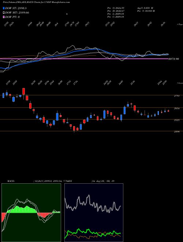Click the Avg V: 3.058 M value
The height and width of the screenshot is (242, 183).
click(145, 8)
